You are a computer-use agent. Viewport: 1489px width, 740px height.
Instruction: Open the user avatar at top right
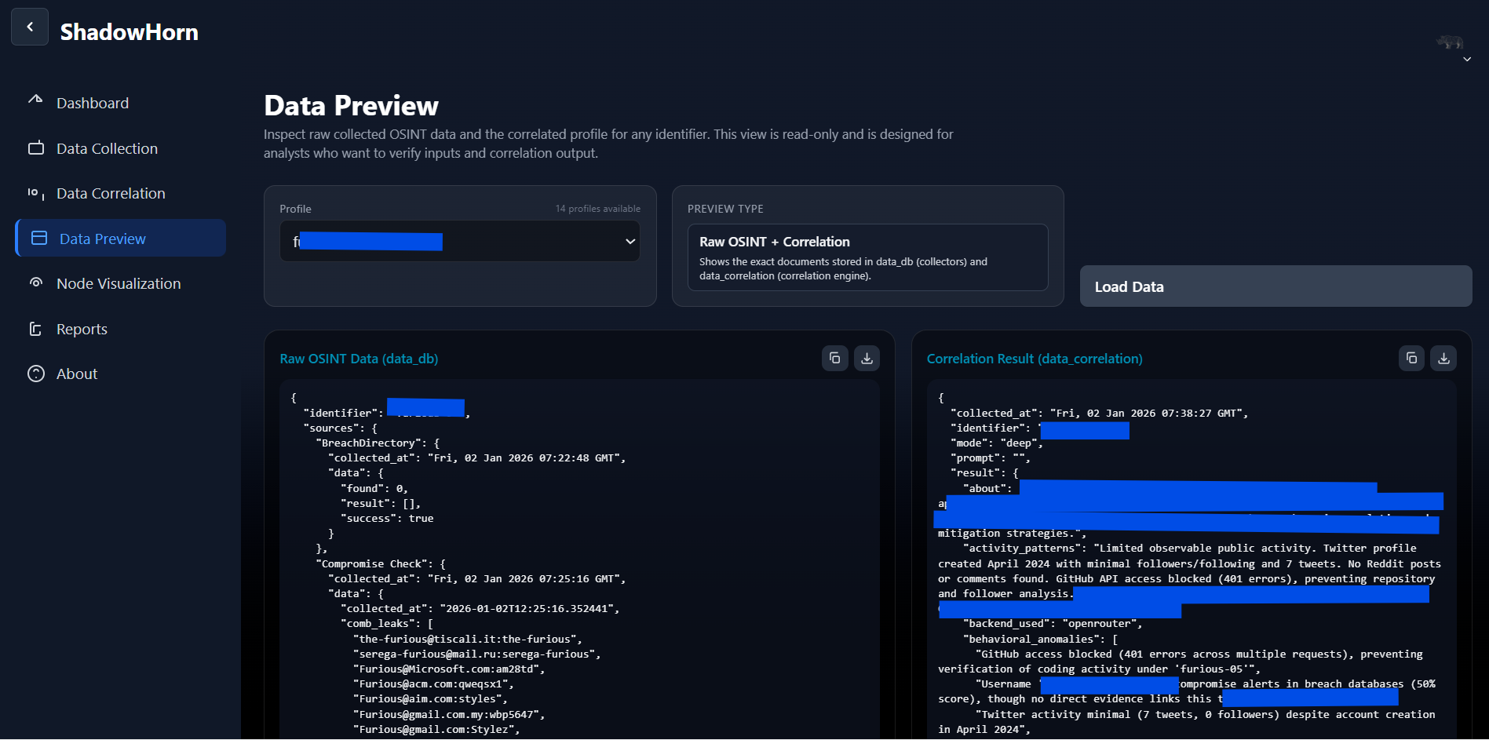coord(1450,42)
